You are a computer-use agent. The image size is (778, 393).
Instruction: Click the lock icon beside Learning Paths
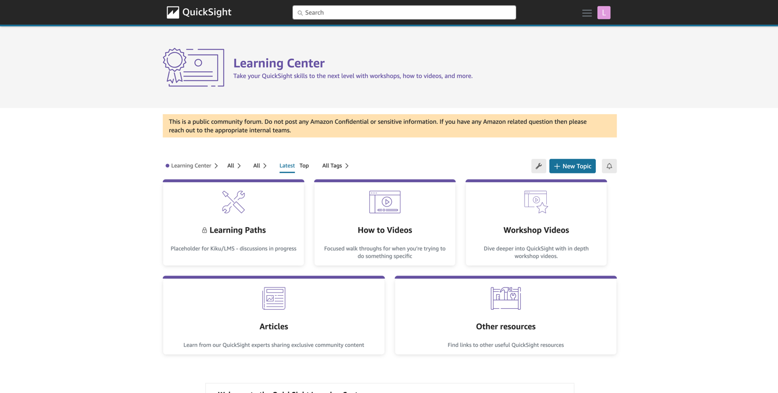205,230
